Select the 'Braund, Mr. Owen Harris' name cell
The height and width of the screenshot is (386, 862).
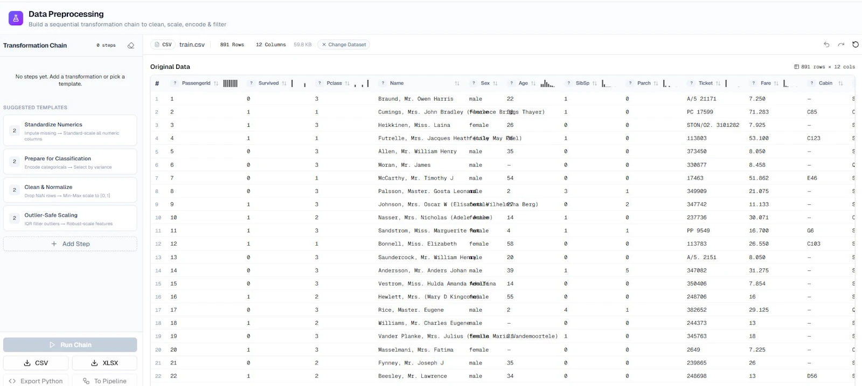click(x=415, y=99)
